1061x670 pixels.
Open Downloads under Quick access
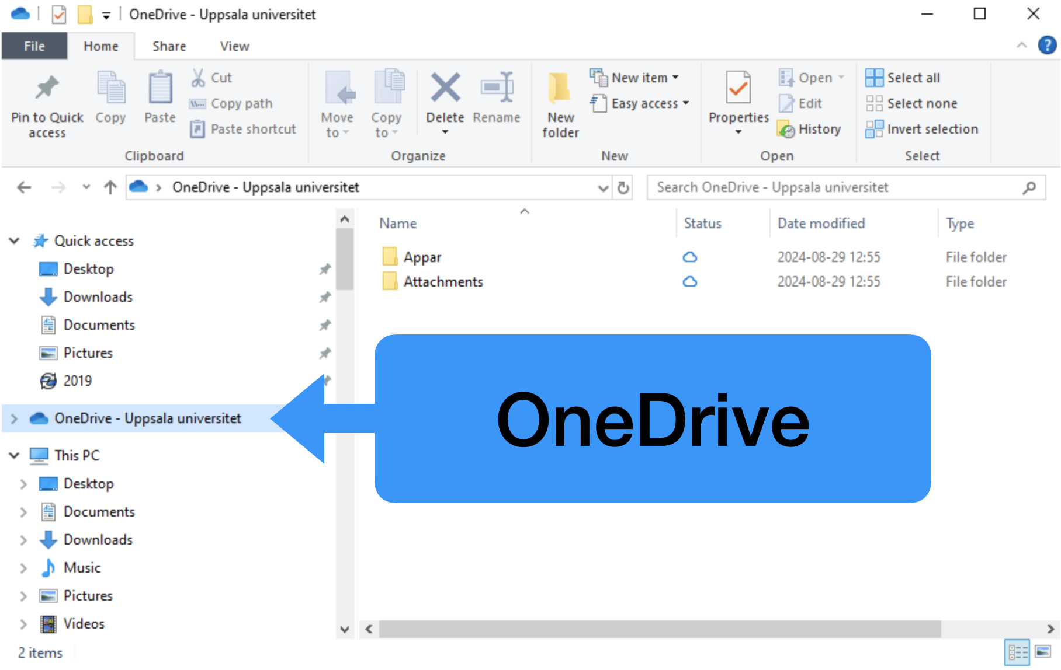click(98, 297)
